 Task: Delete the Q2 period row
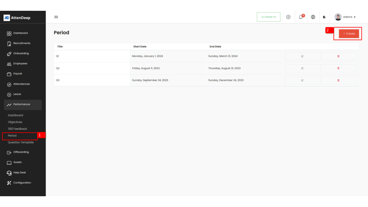pyautogui.click(x=338, y=68)
